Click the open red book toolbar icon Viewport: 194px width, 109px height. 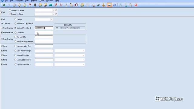click(x=76, y=5)
